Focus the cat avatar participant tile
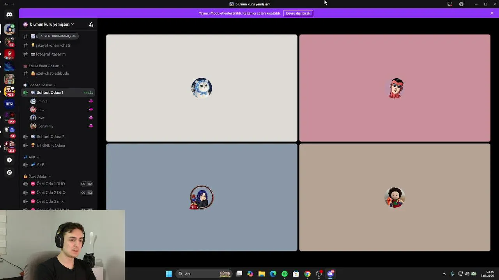This screenshot has width=499, height=280. [x=202, y=88]
